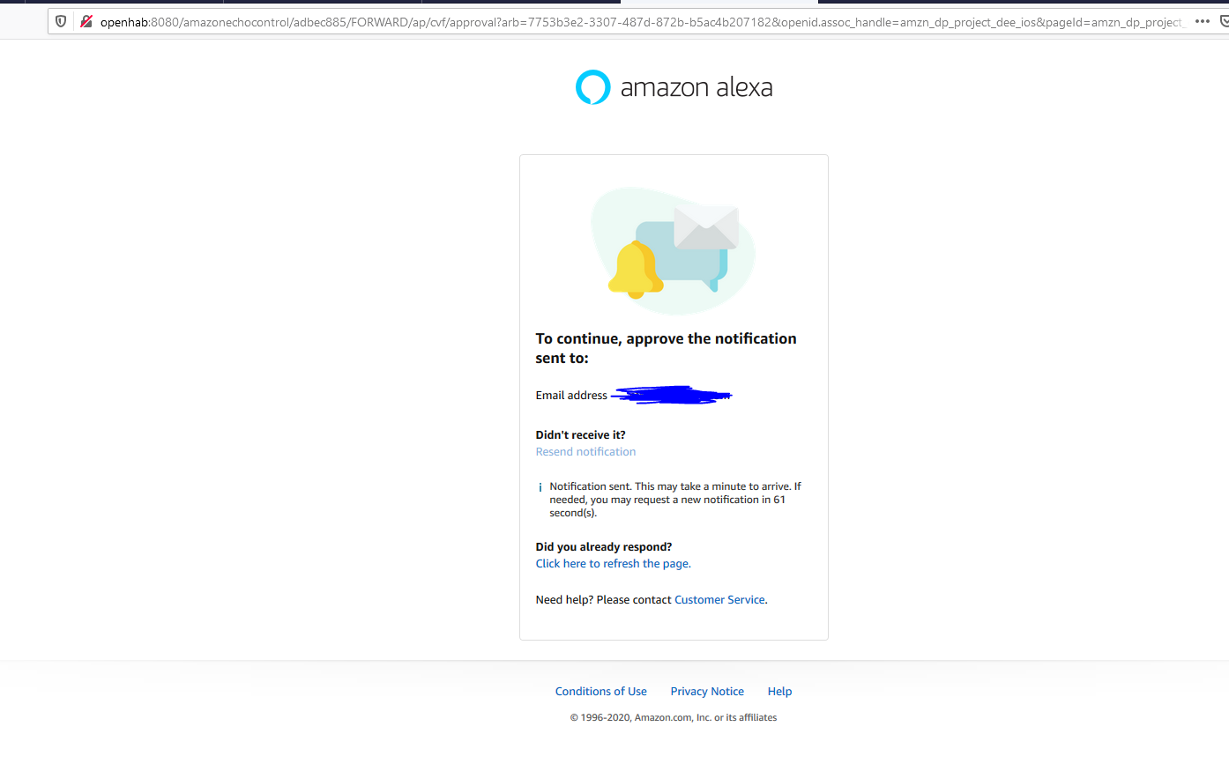Click the notification info icon

click(x=540, y=487)
